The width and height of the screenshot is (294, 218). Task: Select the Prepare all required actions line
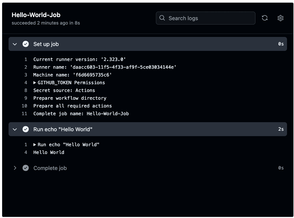73,106
